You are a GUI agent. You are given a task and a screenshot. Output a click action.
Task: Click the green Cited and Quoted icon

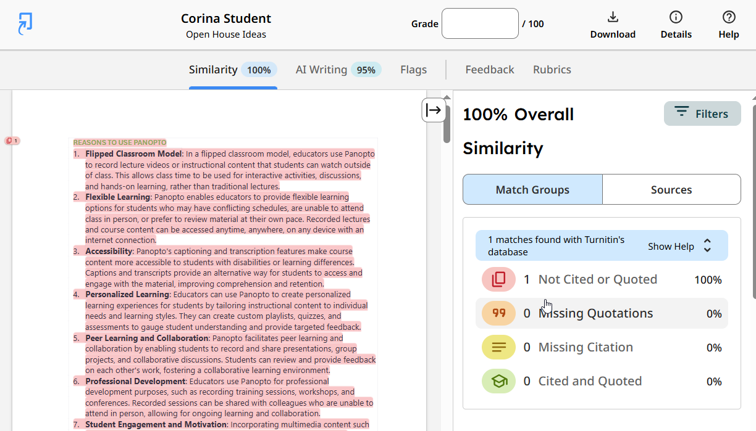click(x=498, y=380)
